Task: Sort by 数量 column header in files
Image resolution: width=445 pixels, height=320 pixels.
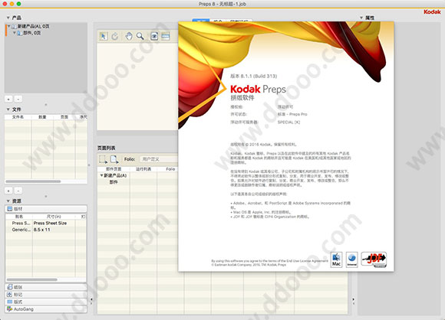Action: pos(42,117)
